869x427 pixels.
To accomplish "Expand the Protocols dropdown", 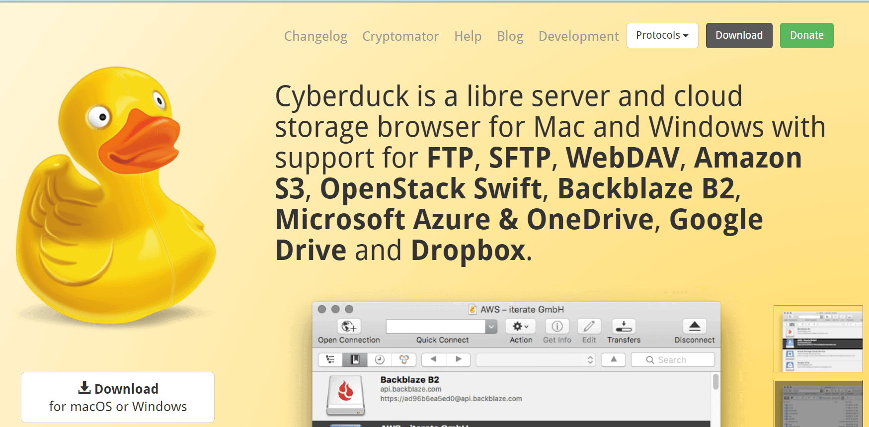I will coord(662,35).
